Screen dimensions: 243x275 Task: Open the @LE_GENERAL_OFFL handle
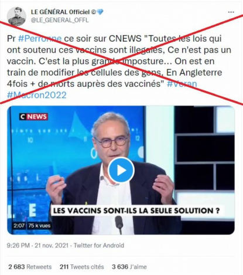[60, 20]
